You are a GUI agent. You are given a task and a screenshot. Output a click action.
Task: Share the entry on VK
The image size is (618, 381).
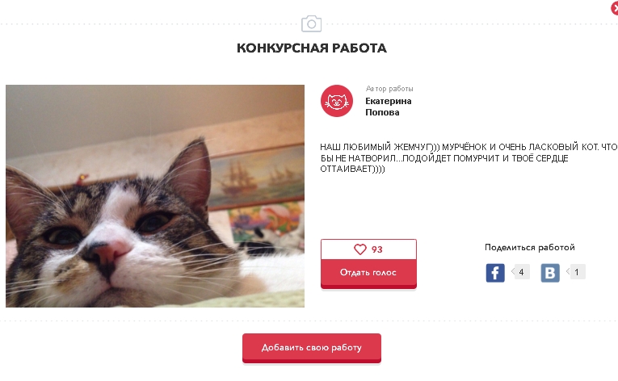coord(550,273)
